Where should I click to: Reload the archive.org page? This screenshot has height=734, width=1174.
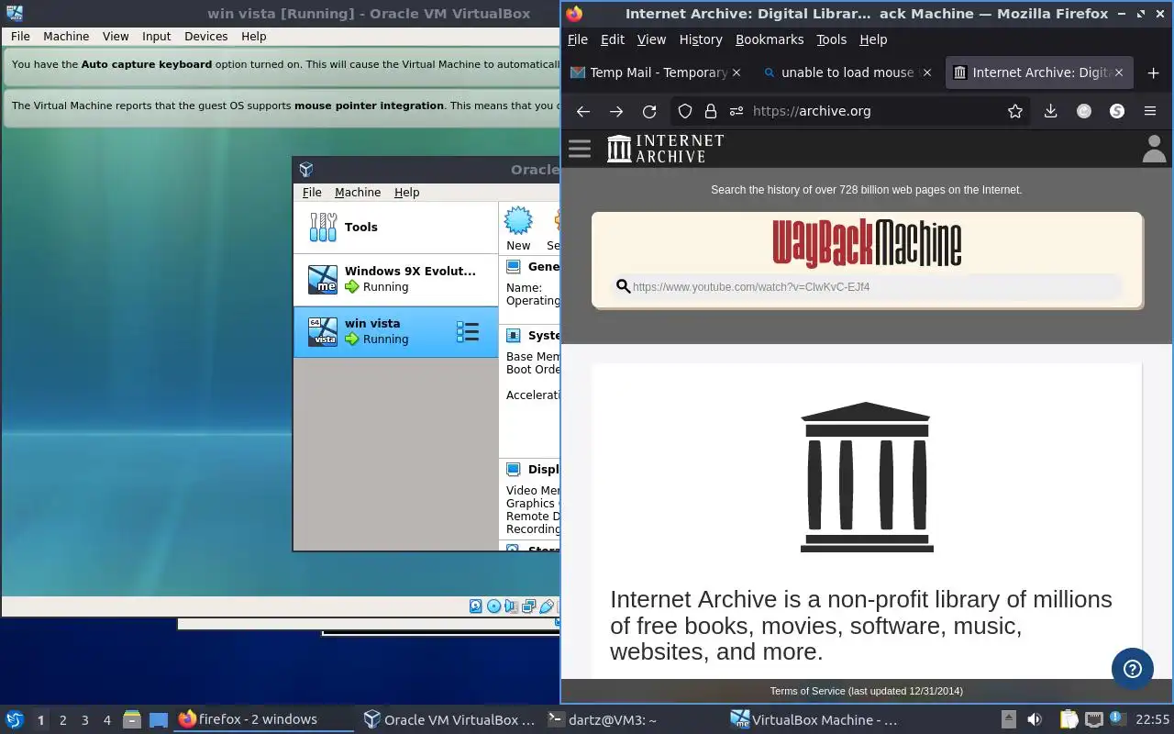tap(649, 111)
